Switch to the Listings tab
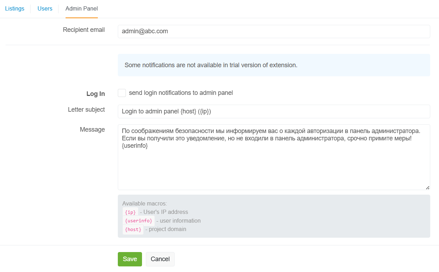The image size is (439, 272). [x=15, y=9]
